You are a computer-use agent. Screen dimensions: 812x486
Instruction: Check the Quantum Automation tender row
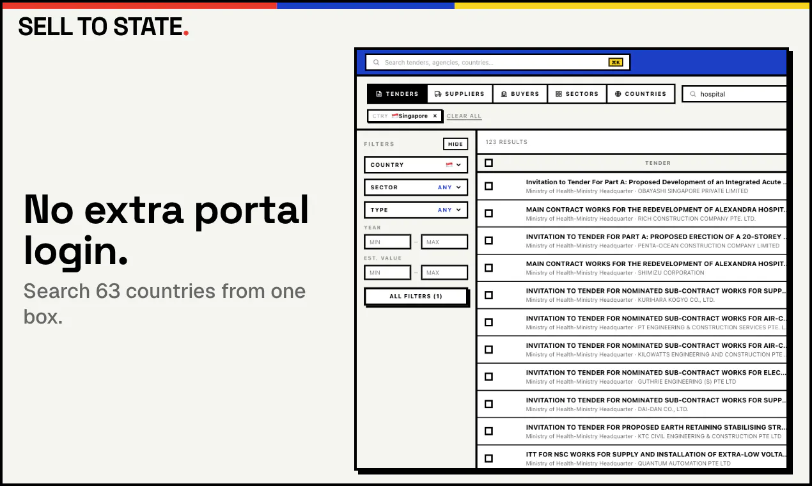click(488, 459)
